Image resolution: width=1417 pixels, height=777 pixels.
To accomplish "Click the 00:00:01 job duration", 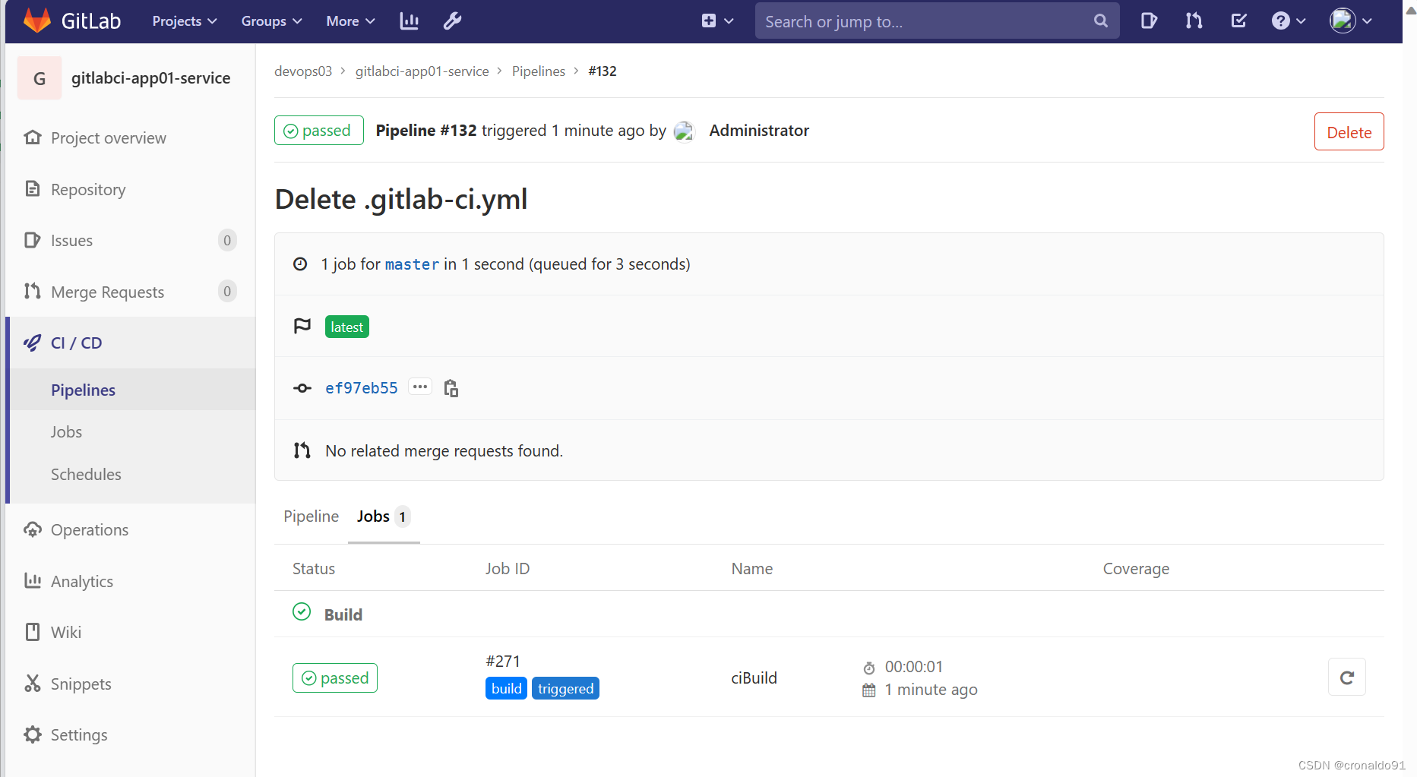I will tap(914, 667).
